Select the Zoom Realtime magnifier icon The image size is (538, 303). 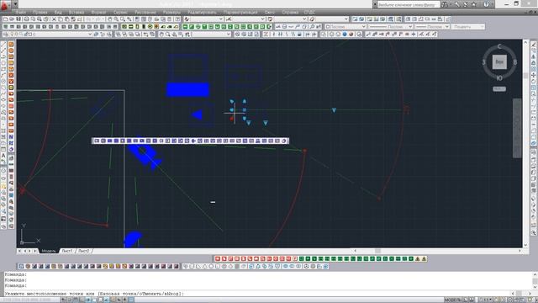pyautogui.click(x=116, y=19)
